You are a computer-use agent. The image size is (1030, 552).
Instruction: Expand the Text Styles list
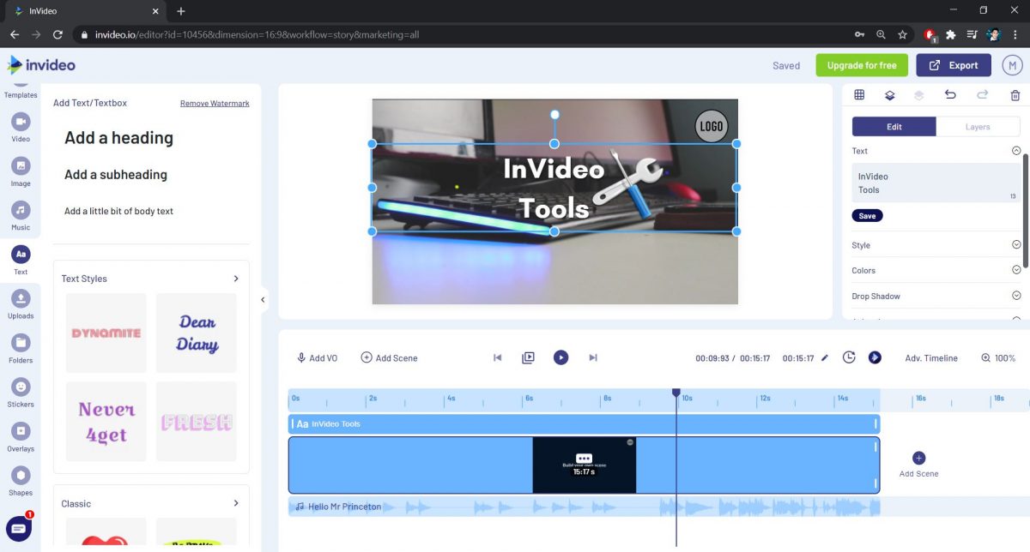coord(235,278)
